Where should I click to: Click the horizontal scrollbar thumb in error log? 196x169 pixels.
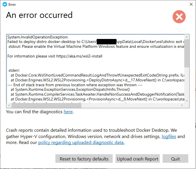click(x=46, y=105)
